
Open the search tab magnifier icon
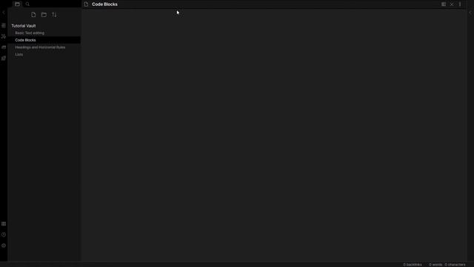[27, 4]
